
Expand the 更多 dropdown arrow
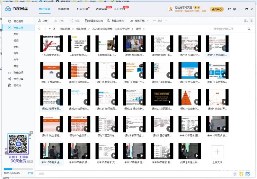click(166, 21)
